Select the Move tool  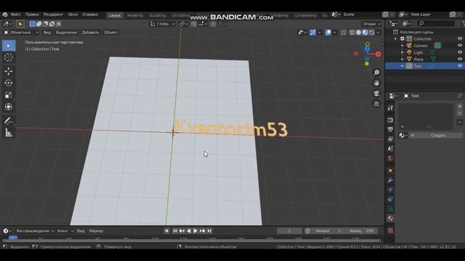[x=9, y=71]
